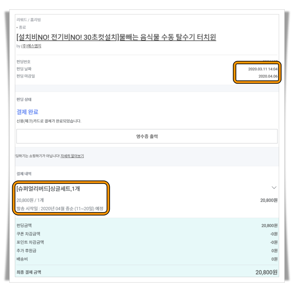This screenshot has height=292, width=294.
Task: Click the 20,800원 / 1개 price text
Action: [x=30, y=200]
